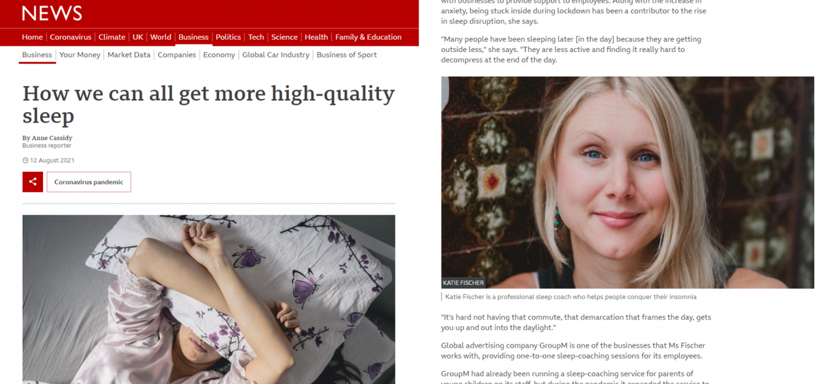Open the Global Car Industry sub-tab
This screenshot has height=384, width=827.
pyautogui.click(x=276, y=55)
